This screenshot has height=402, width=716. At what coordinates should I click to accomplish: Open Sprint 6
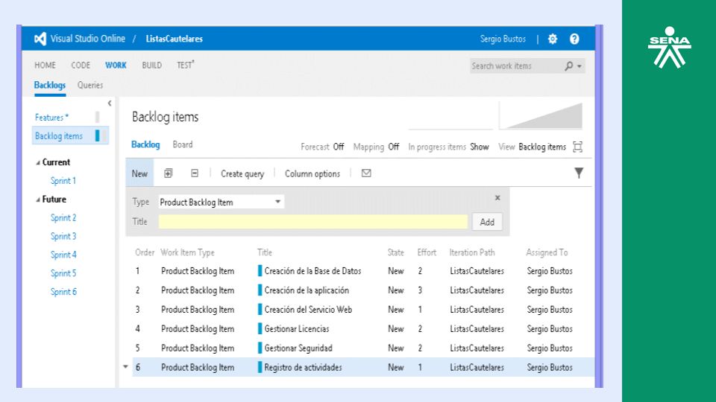tap(63, 292)
